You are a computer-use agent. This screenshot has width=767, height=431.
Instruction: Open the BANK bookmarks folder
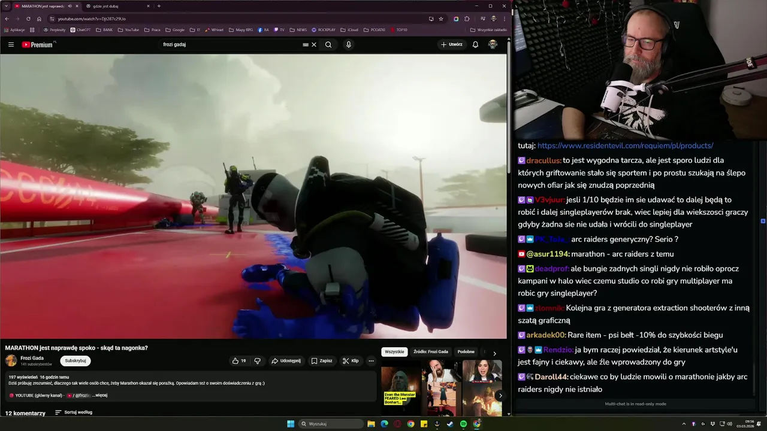(104, 29)
